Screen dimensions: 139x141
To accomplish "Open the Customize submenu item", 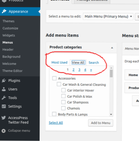I will point(10,28).
